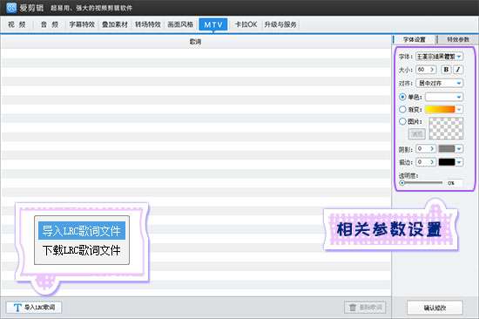Toggle italic I formatting for lyrics

pos(458,70)
